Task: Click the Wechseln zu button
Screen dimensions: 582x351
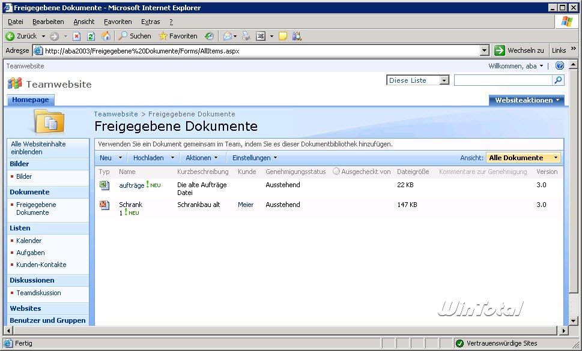Action: click(520, 50)
